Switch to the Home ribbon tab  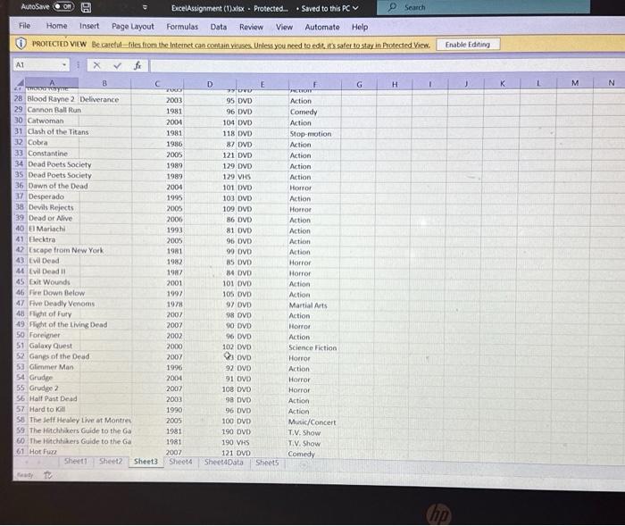click(x=56, y=26)
